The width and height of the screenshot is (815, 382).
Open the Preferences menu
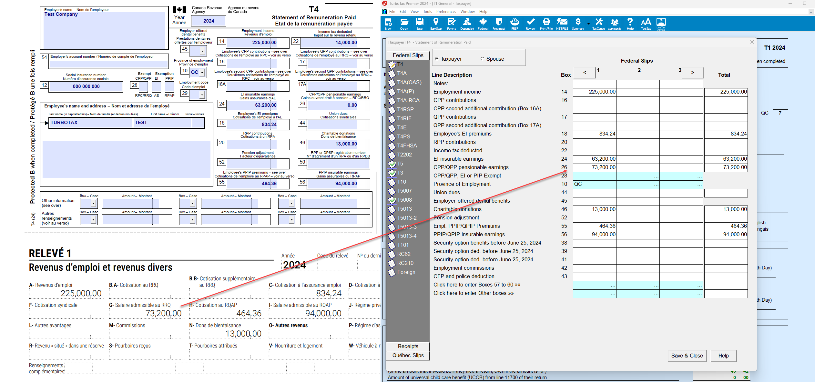(446, 12)
